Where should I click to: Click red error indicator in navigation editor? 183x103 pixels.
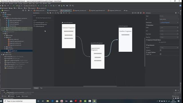coord(144,13)
